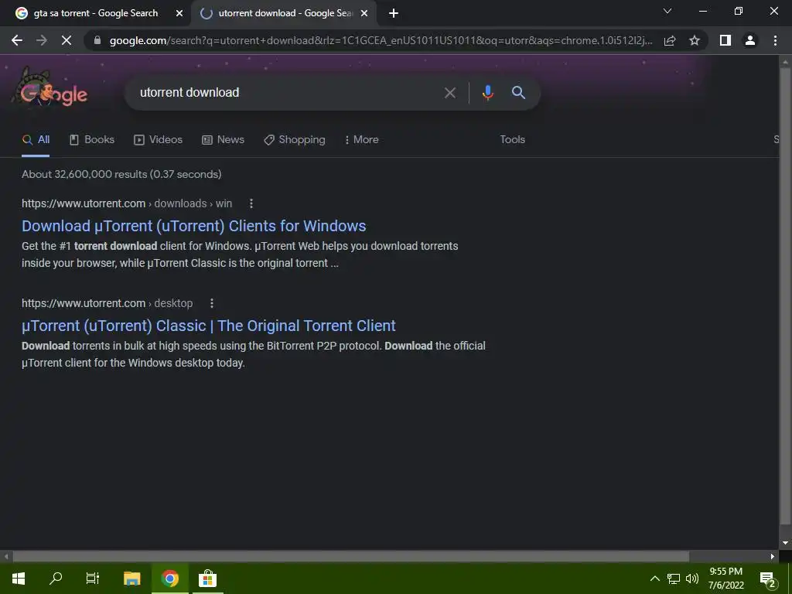
Task: Submit search with magnifying glass icon
Action: [x=518, y=93]
